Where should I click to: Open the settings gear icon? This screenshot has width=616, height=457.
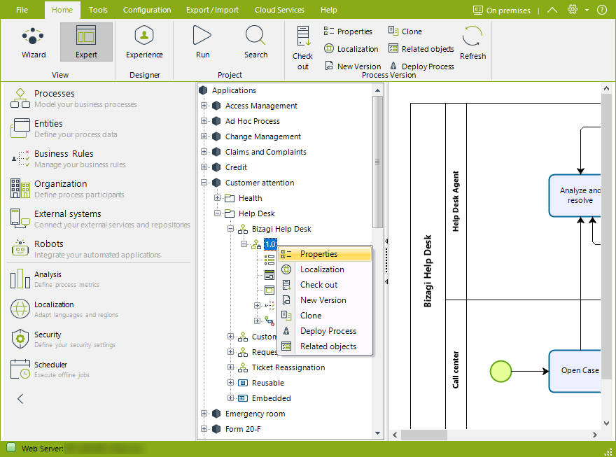click(573, 10)
